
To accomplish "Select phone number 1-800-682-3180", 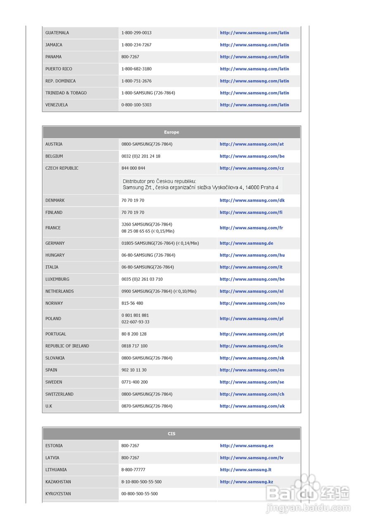I will pos(136,69).
